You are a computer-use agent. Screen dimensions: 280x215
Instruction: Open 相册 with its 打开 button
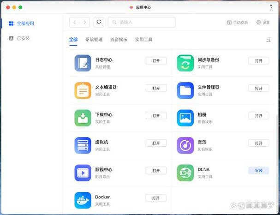pos(259,116)
